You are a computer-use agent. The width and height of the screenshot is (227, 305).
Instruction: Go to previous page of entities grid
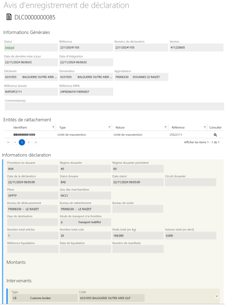15,142
